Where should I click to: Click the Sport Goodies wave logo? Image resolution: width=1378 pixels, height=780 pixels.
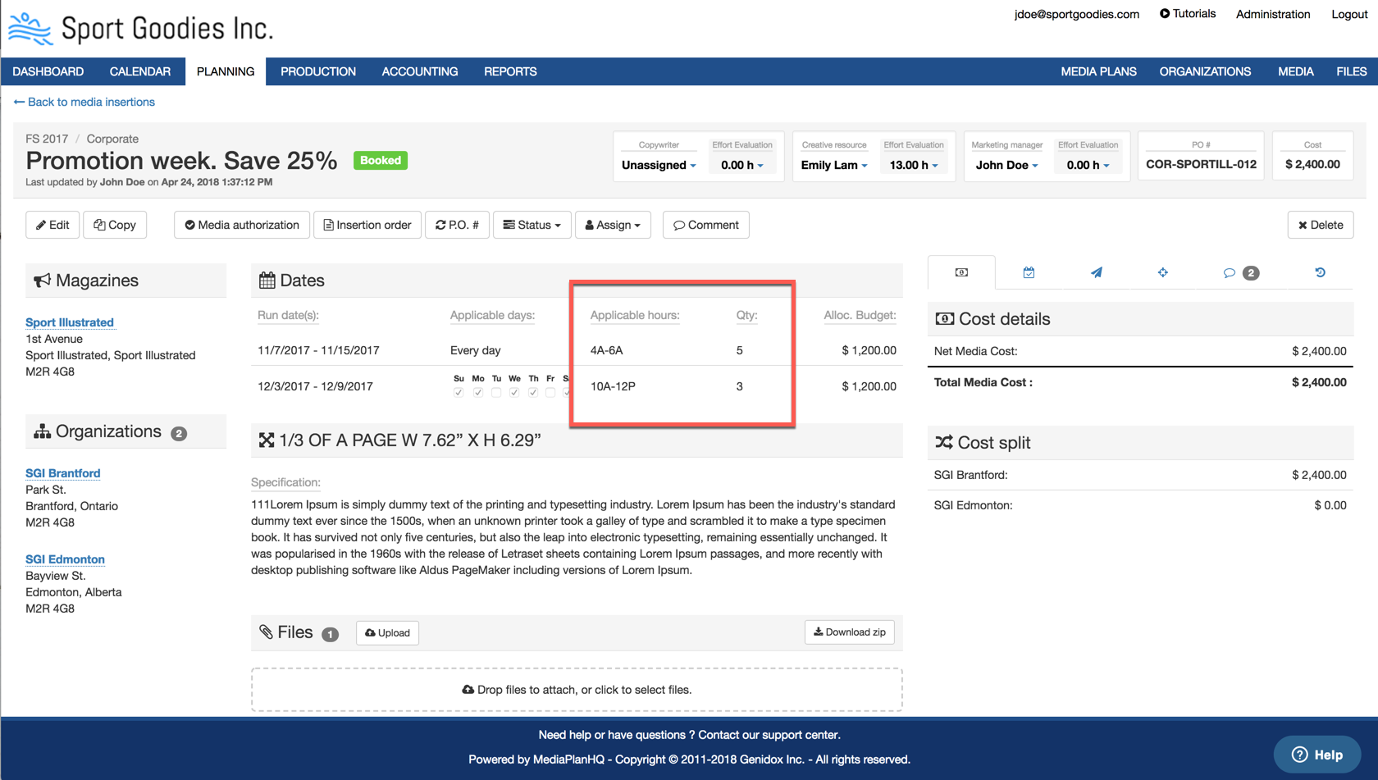[x=30, y=28]
